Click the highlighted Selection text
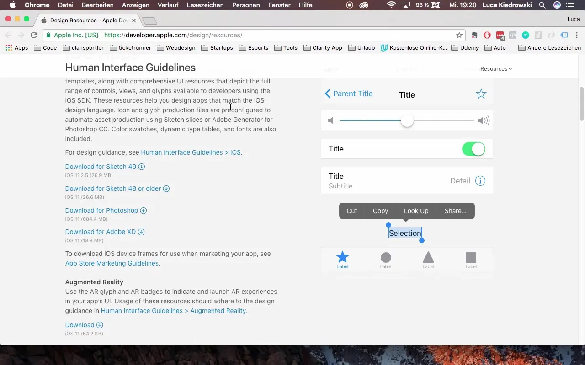 405,233
